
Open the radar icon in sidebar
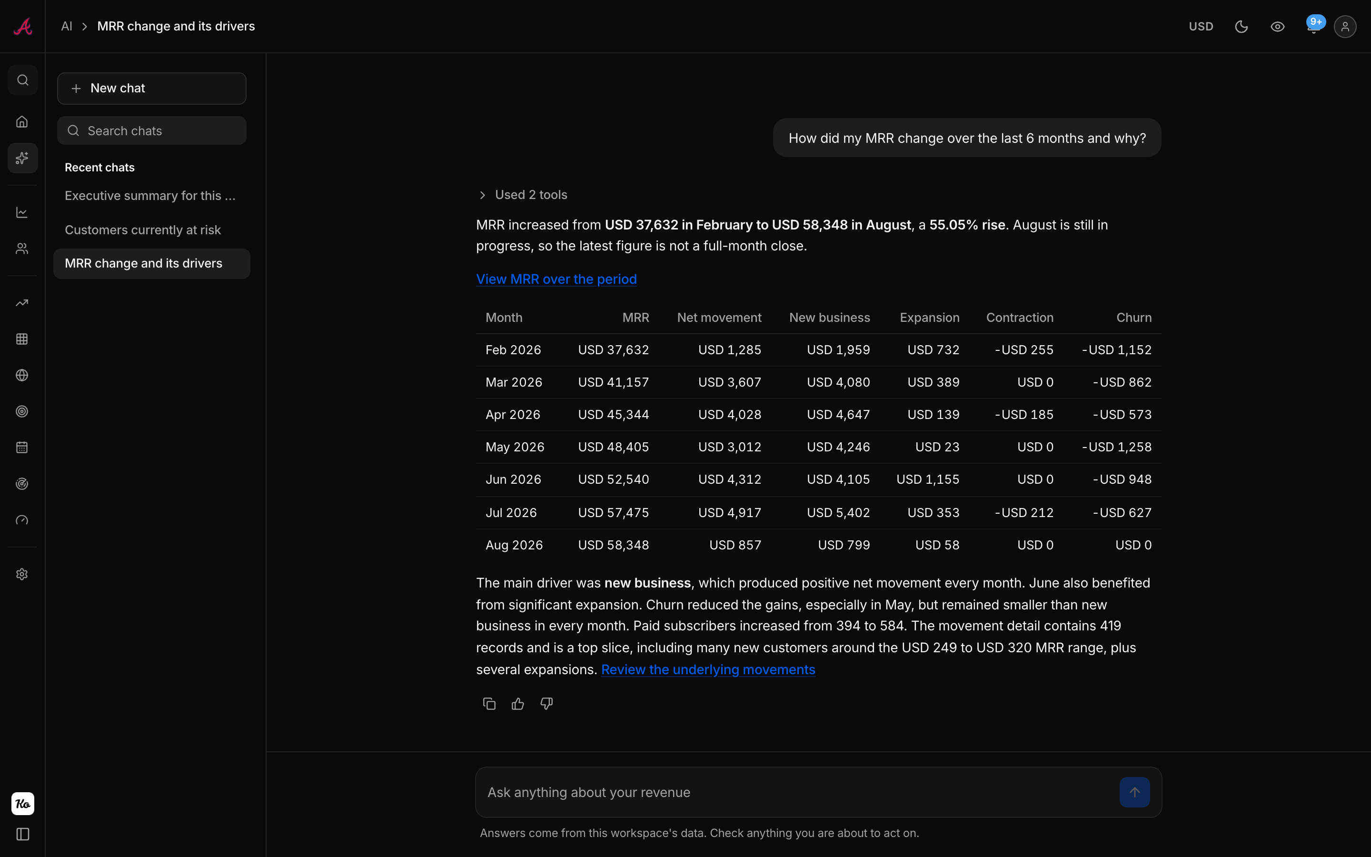point(22,484)
